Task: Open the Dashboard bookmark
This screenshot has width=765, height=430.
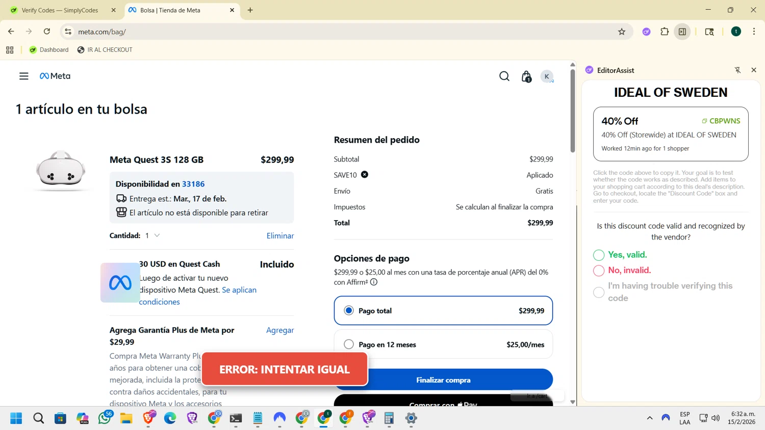Action: click(49, 50)
